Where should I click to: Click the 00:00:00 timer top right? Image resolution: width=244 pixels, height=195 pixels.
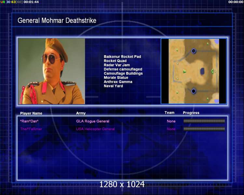point(236,2)
